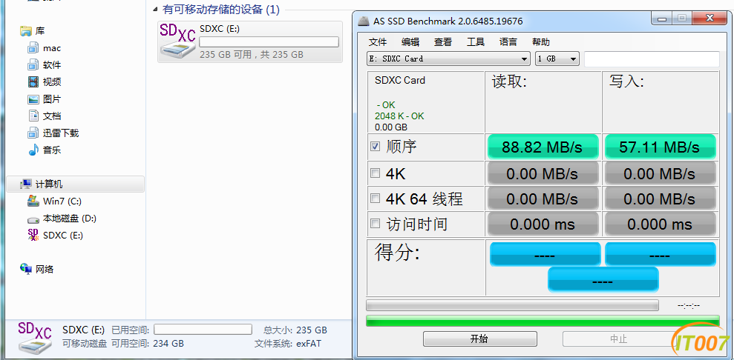This screenshot has width=734, height=360.
Task: Select the 网络 network icon
Action: point(26,269)
